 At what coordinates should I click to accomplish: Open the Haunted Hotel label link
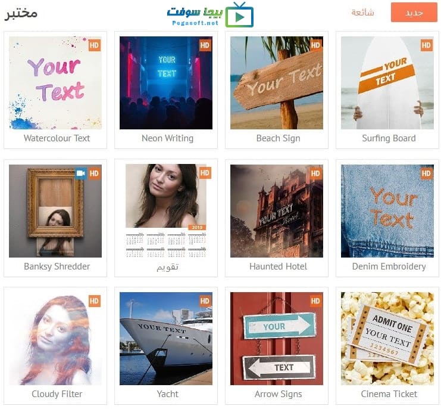tap(278, 266)
